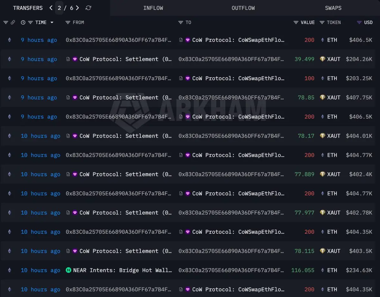Image resolution: width=380 pixels, height=297 pixels.
Task: Click XAUT token icon in 77.889 row
Action: pos(323,174)
